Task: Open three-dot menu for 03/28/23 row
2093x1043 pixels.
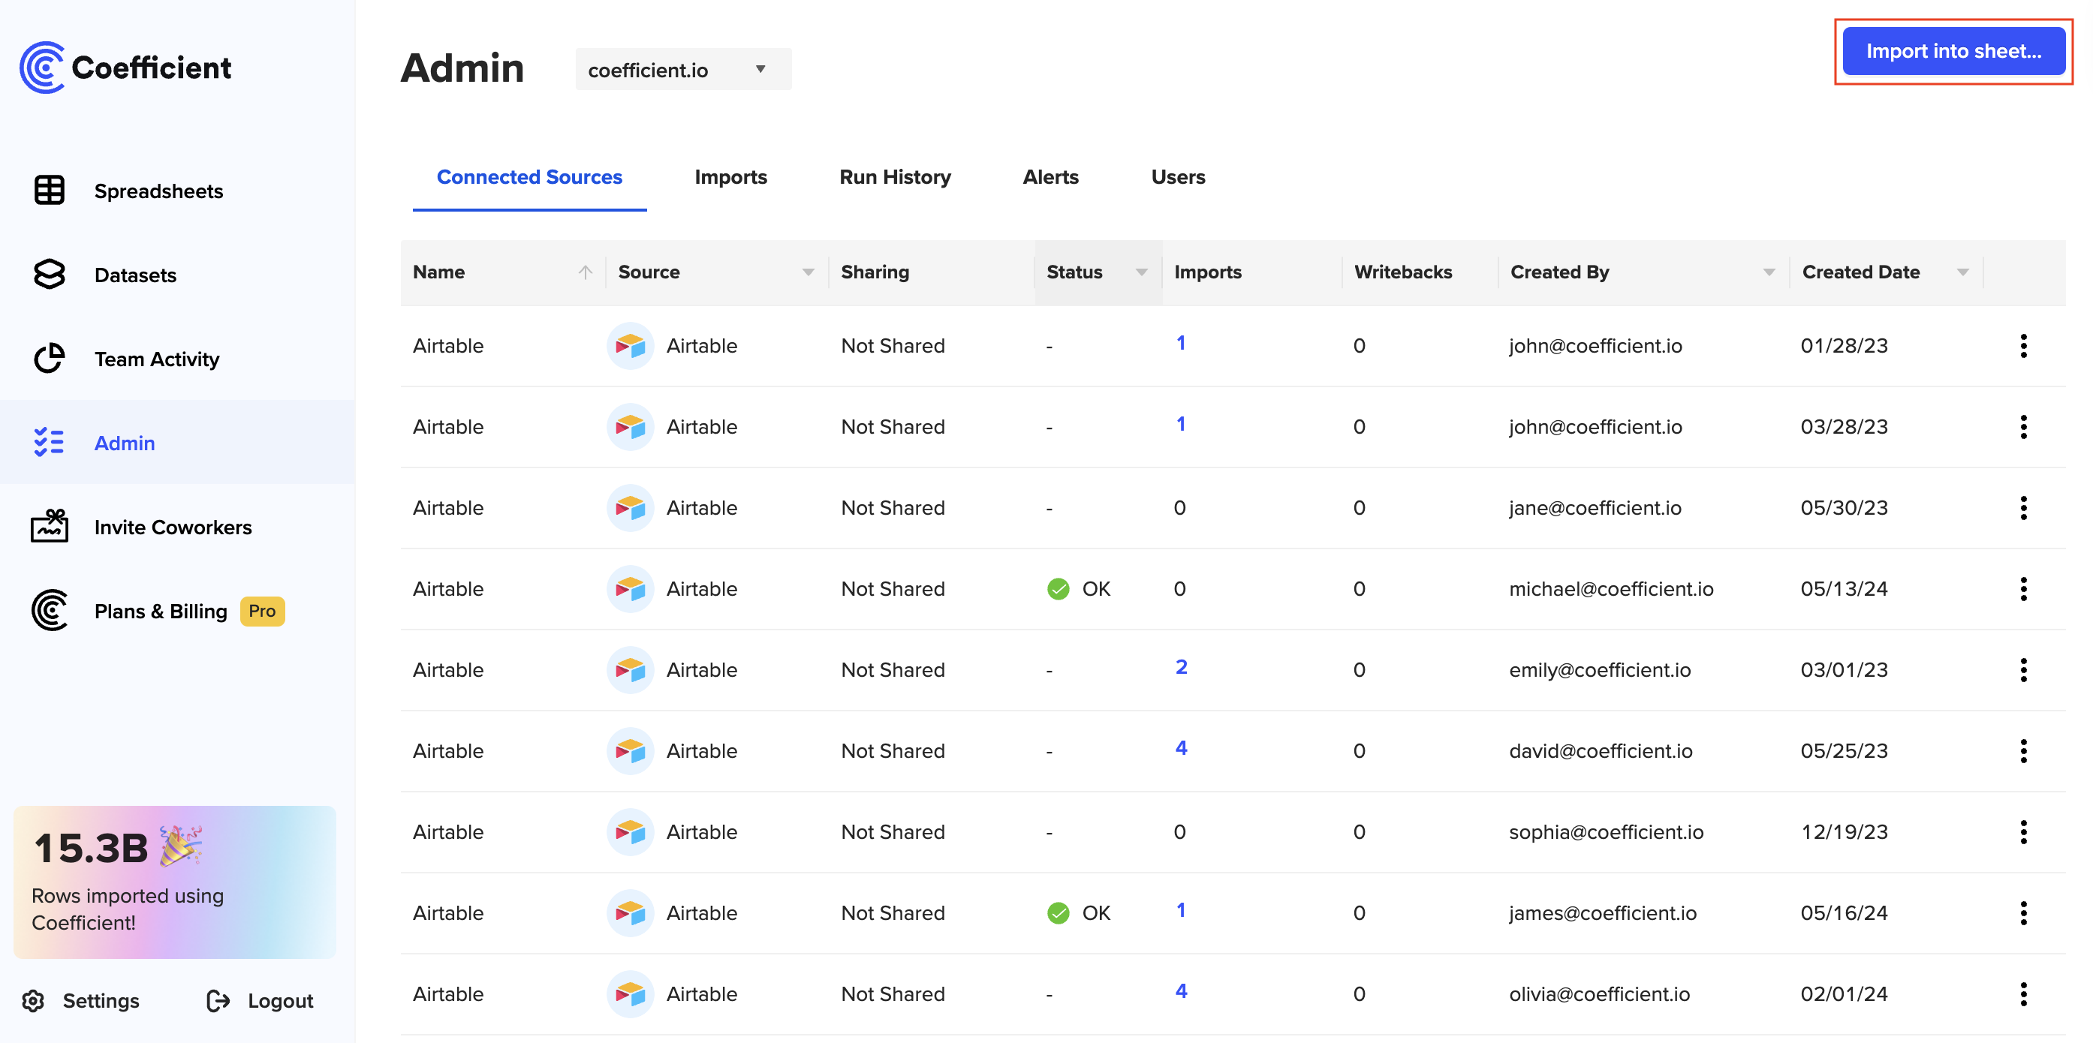Action: point(2023,427)
